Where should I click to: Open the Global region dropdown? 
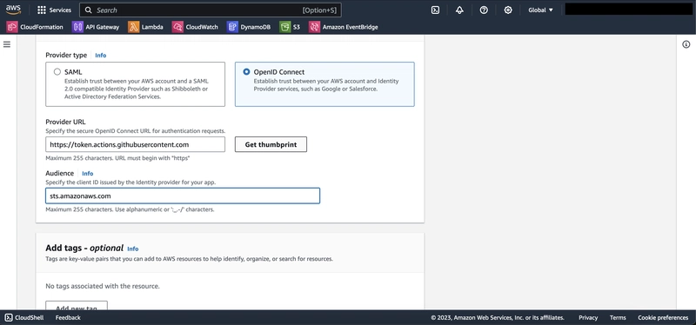click(540, 10)
